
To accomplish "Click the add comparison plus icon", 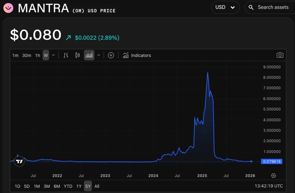I will pyautogui.click(x=111, y=55).
